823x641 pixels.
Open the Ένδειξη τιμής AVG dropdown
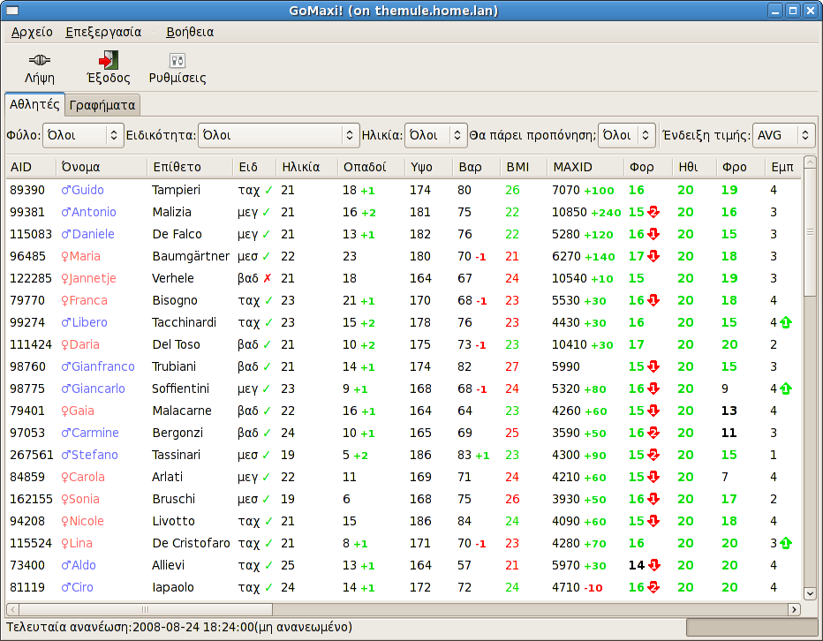[x=783, y=135]
